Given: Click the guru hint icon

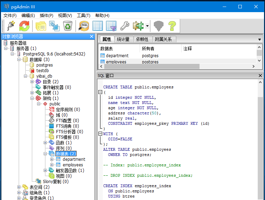Looking at the screenshot, I should (159, 26).
